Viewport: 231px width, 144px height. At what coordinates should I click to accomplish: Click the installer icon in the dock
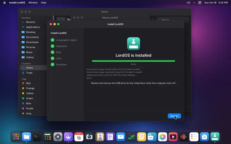point(215,137)
